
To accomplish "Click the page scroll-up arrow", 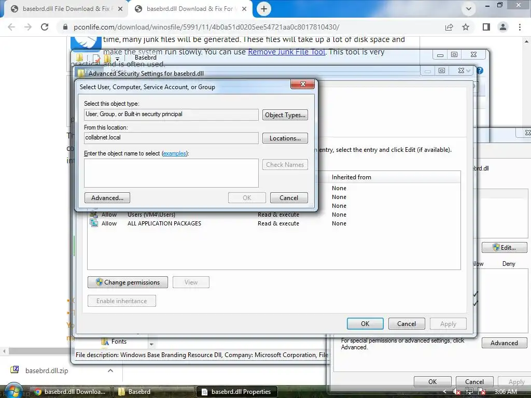I will click(527, 41).
